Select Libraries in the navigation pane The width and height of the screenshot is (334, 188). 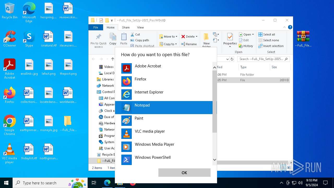[x=105, y=79]
